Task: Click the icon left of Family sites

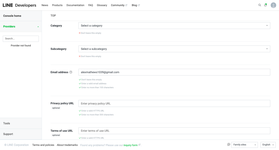Action: (x=229, y=145)
